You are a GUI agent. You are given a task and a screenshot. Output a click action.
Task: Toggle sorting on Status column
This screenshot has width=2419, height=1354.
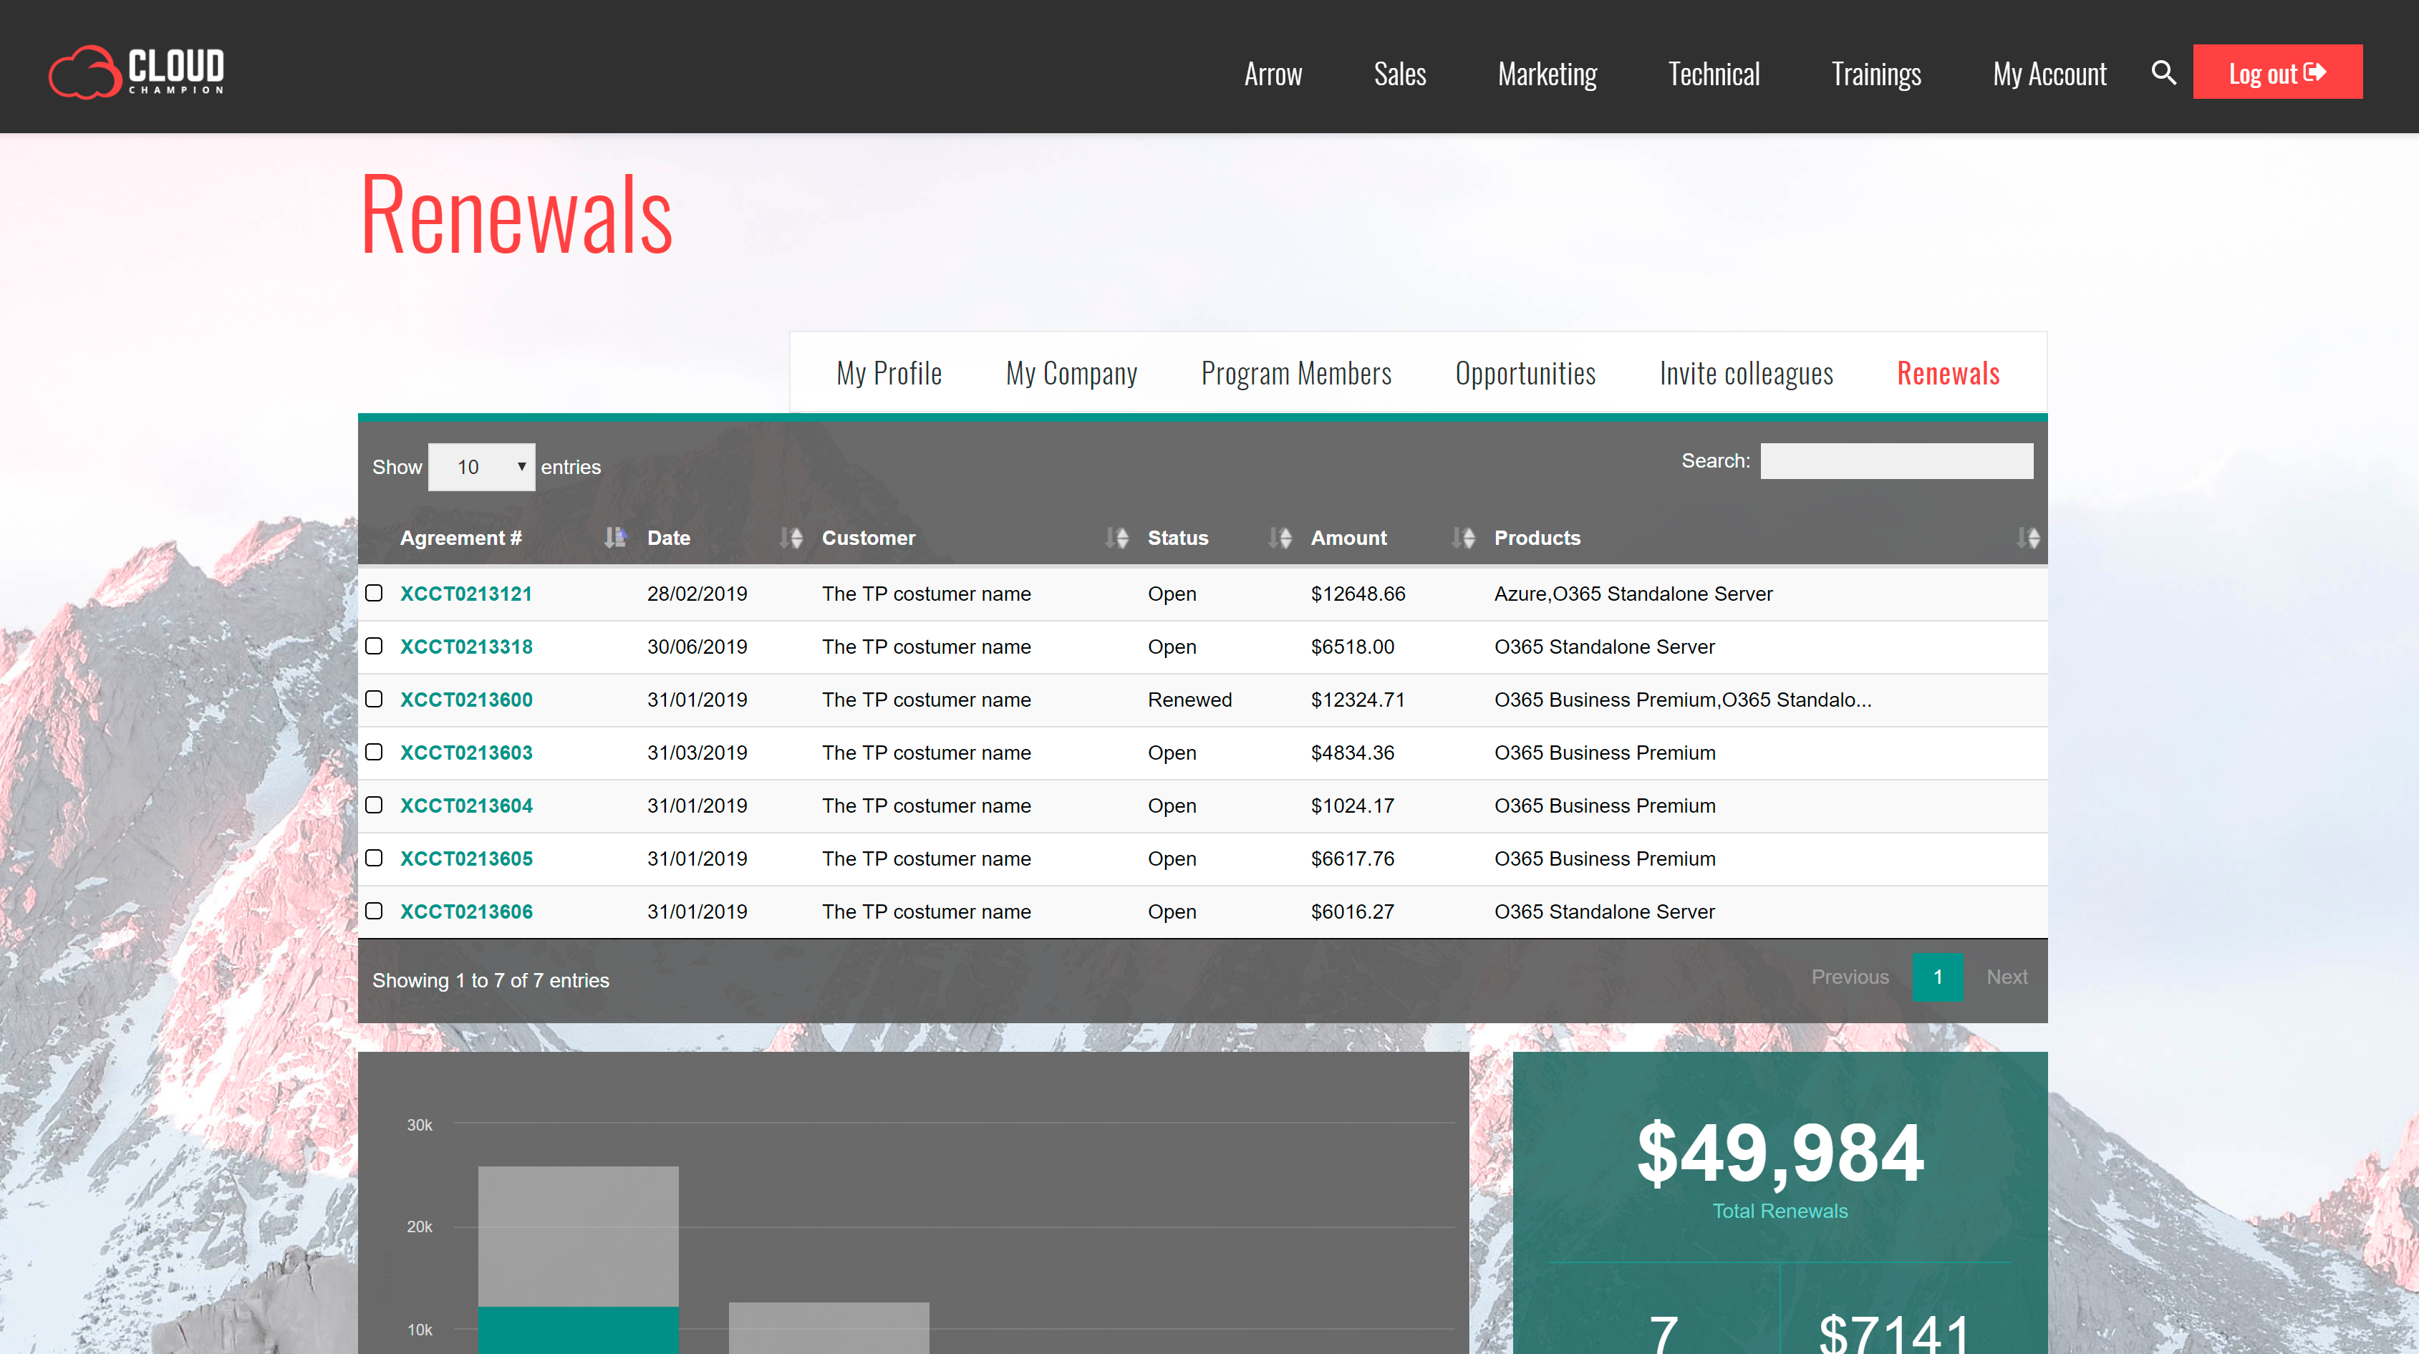(1279, 538)
